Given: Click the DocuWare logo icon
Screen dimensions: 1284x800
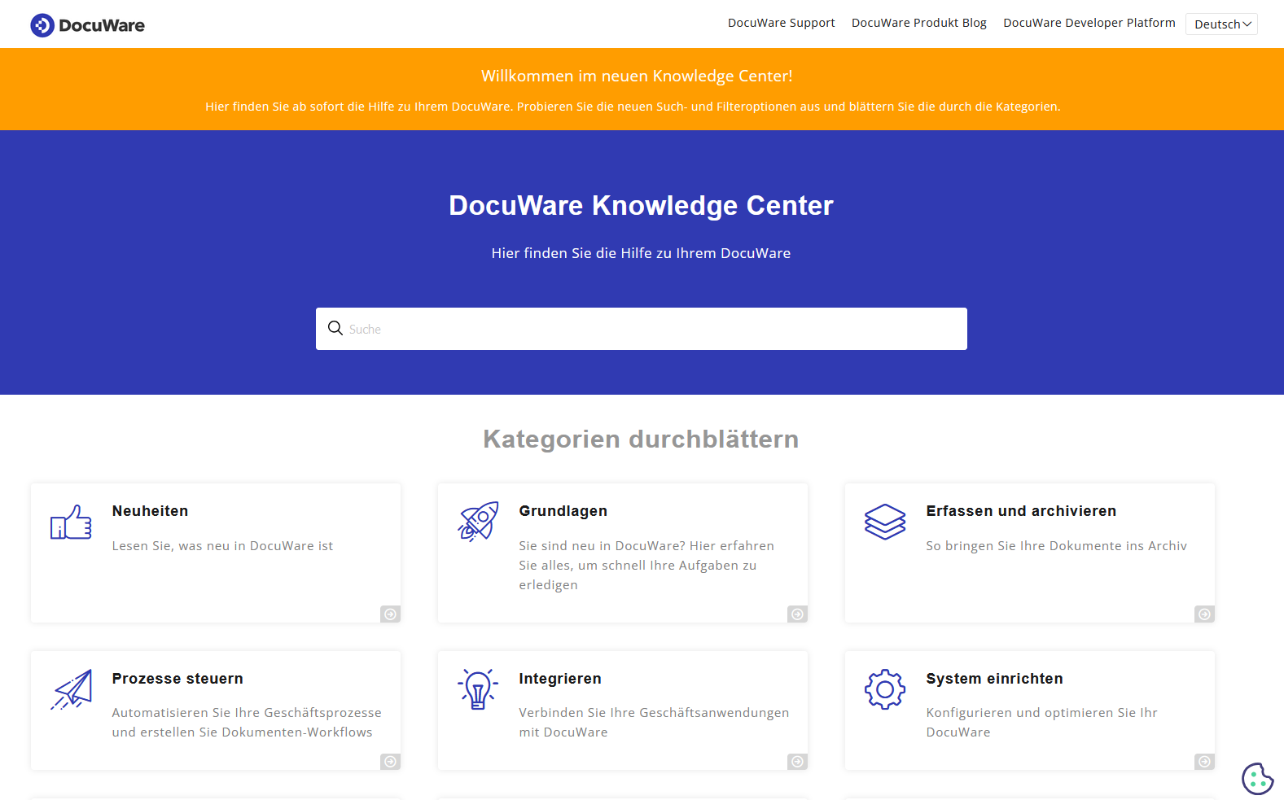Looking at the screenshot, I should tap(42, 25).
